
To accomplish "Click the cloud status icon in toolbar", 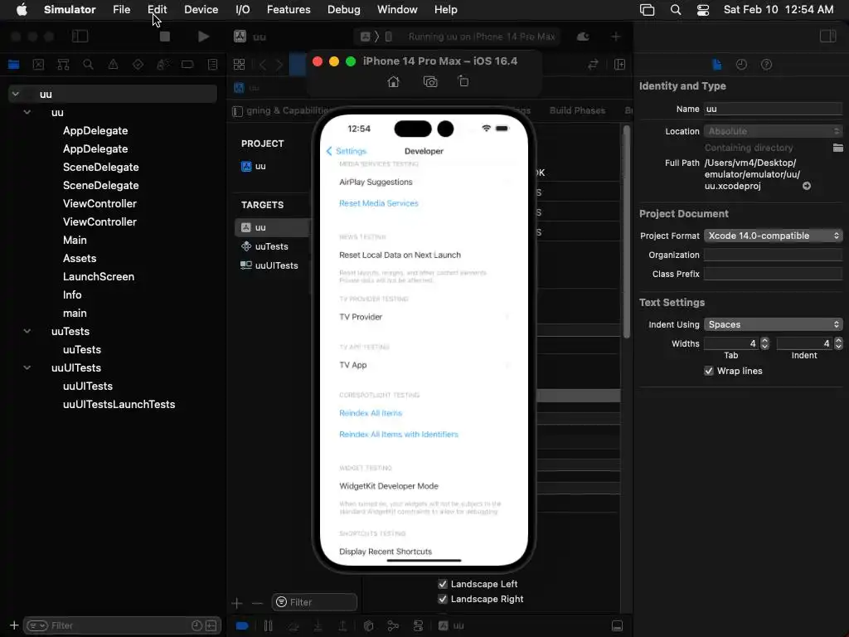I will [x=583, y=36].
